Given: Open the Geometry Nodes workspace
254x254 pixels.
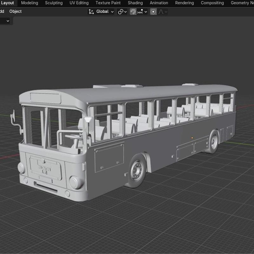Looking at the screenshot, I should point(242,3).
